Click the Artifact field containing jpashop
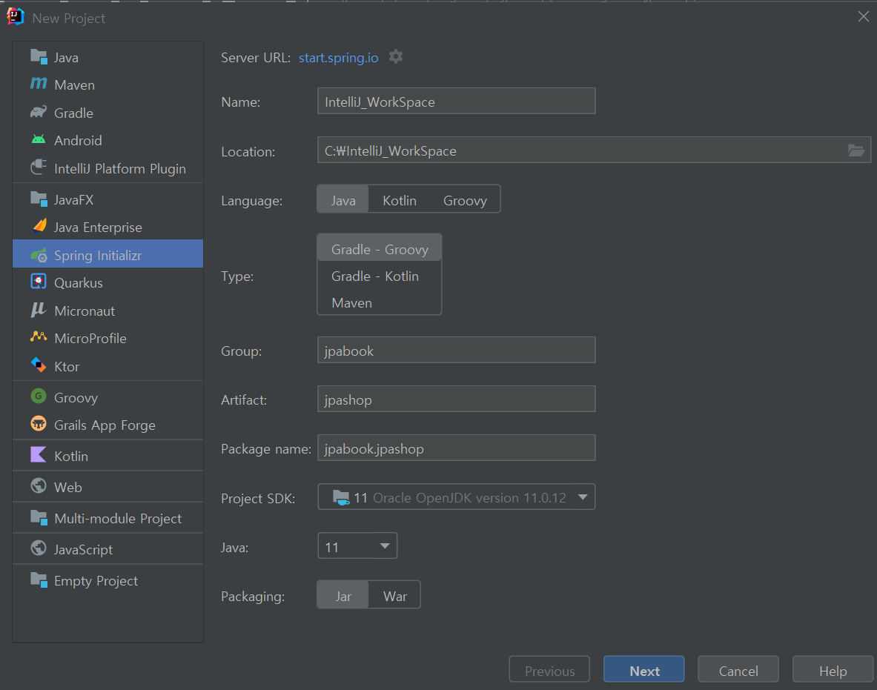The width and height of the screenshot is (877, 690). 457,399
